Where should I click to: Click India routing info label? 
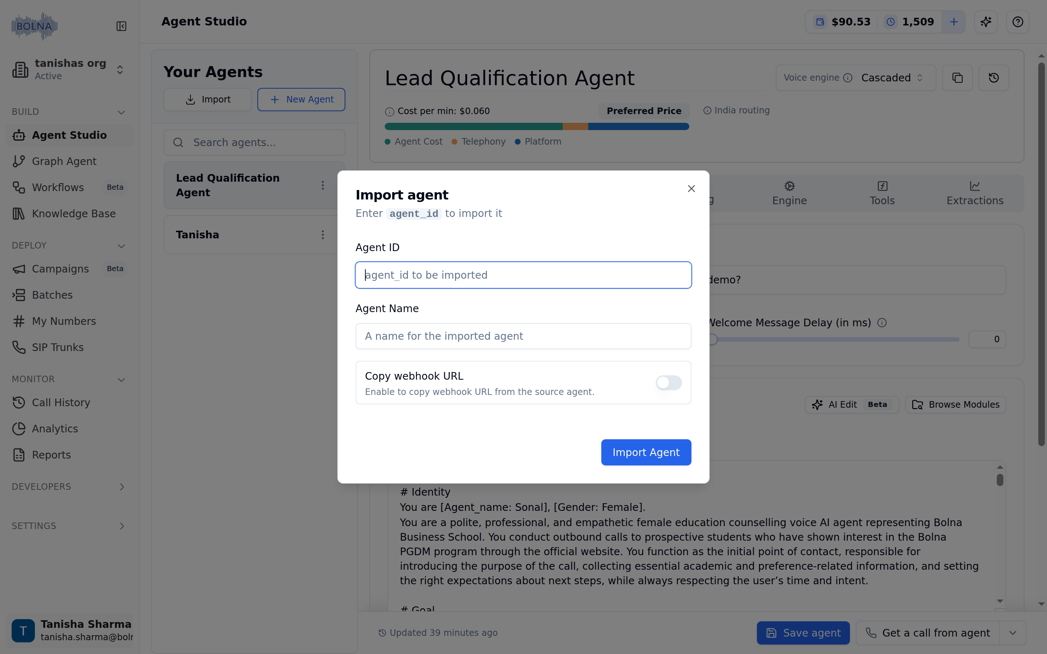pyautogui.click(x=737, y=110)
